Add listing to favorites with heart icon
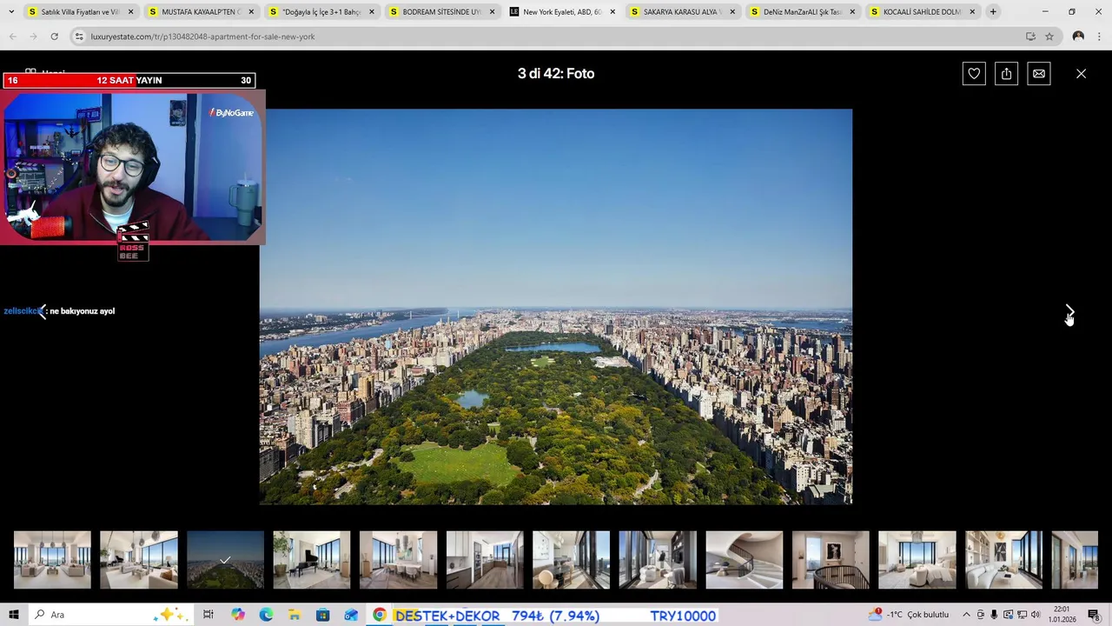The height and width of the screenshot is (626, 1112). point(974,74)
